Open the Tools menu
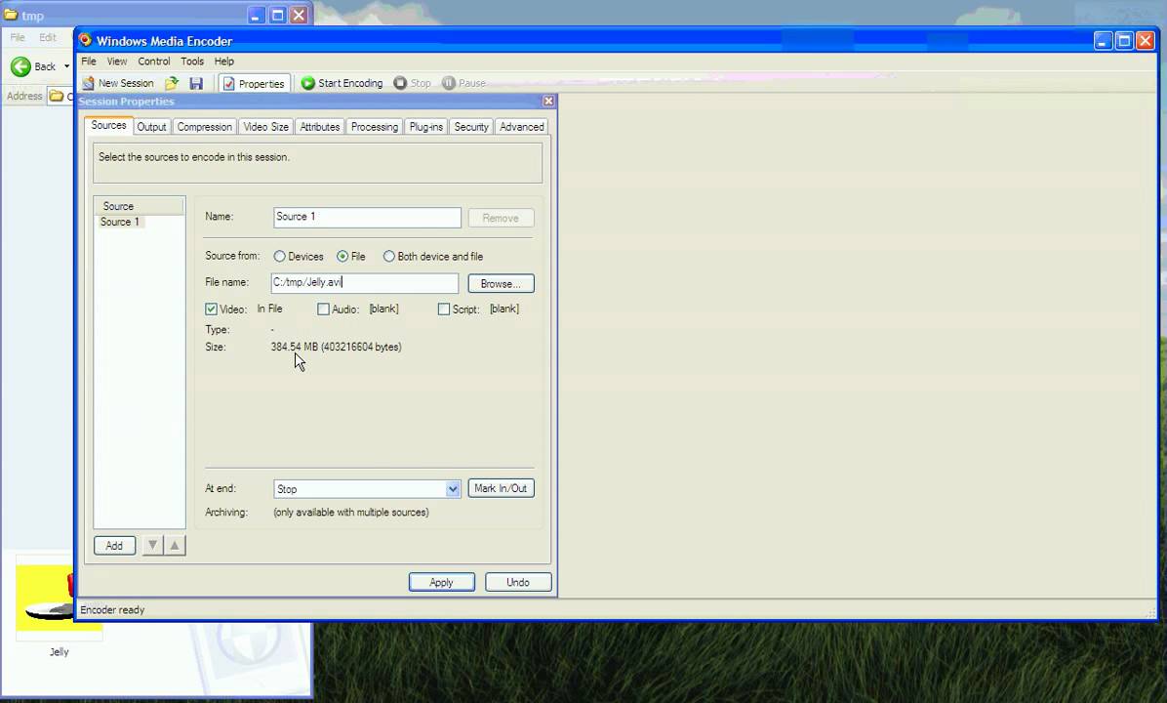 (x=192, y=62)
